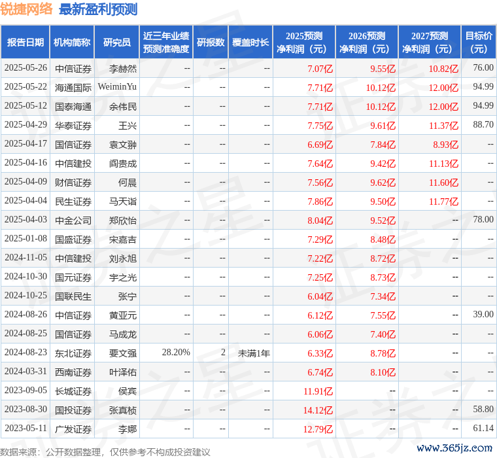Select the 西南证券 institution cell
This screenshot has width=497, height=458.
click(x=73, y=372)
